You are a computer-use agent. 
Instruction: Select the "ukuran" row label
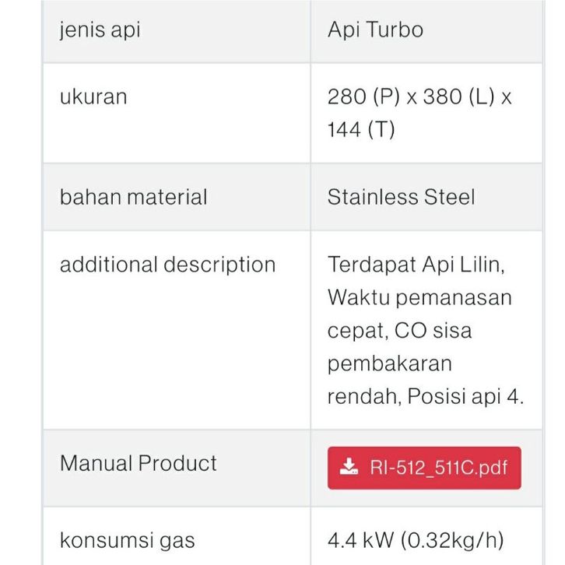click(x=93, y=97)
